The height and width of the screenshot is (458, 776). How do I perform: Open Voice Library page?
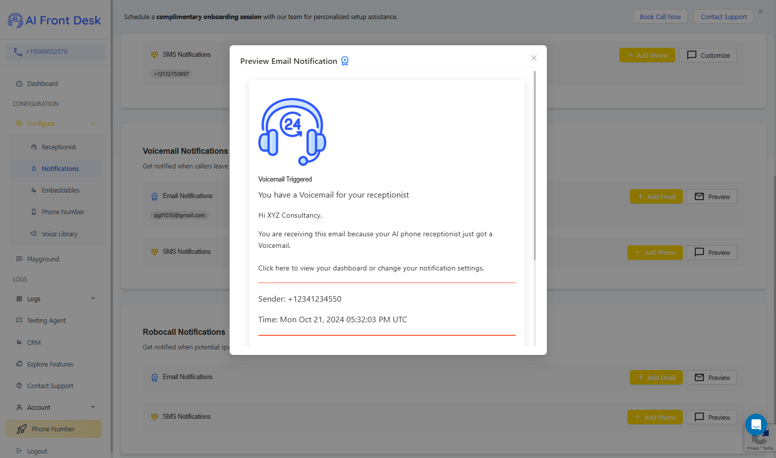[59, 234]
